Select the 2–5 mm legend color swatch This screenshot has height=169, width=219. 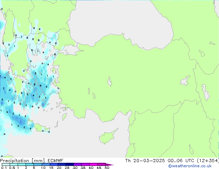click(x=30, y=165)
